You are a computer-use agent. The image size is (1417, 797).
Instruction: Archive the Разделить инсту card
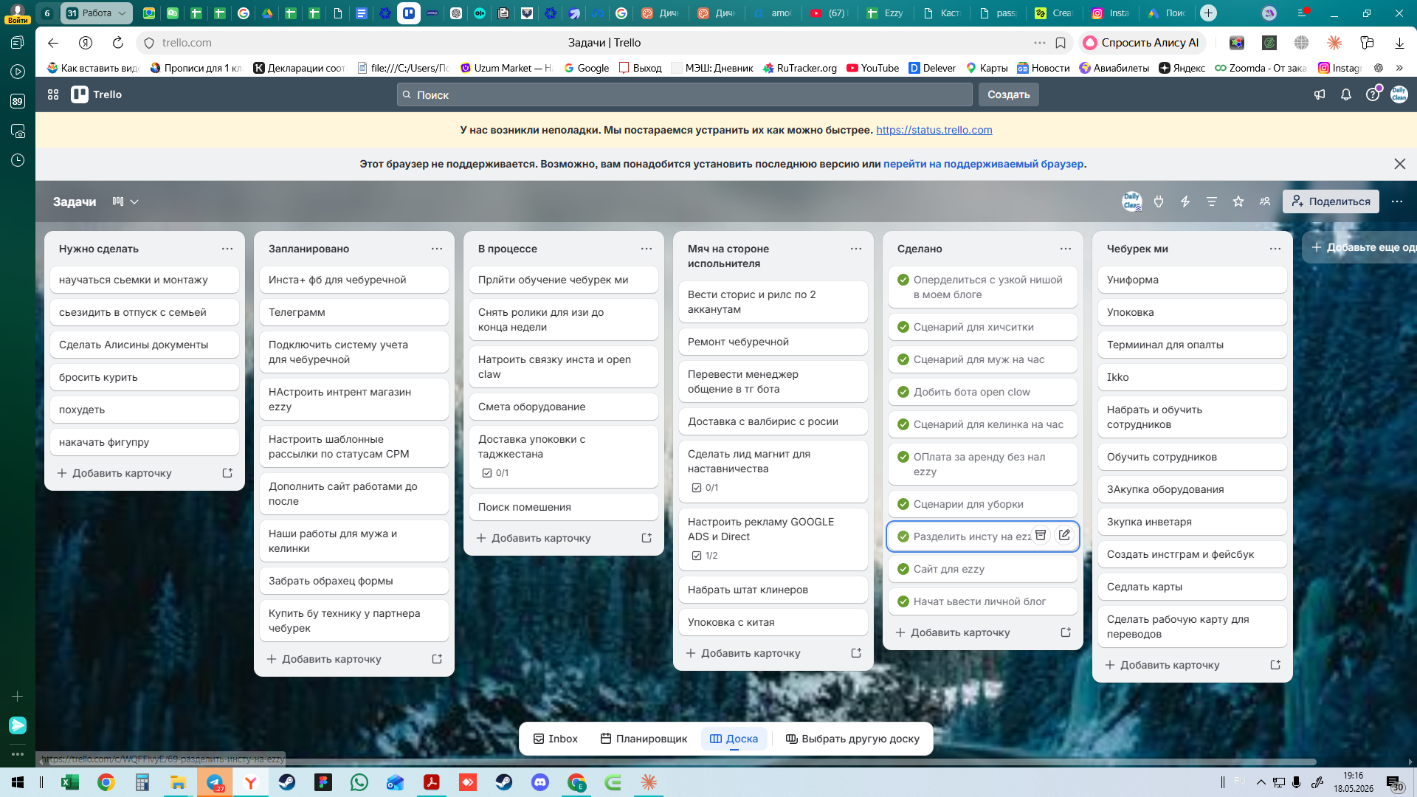[x=1041, y=535]
